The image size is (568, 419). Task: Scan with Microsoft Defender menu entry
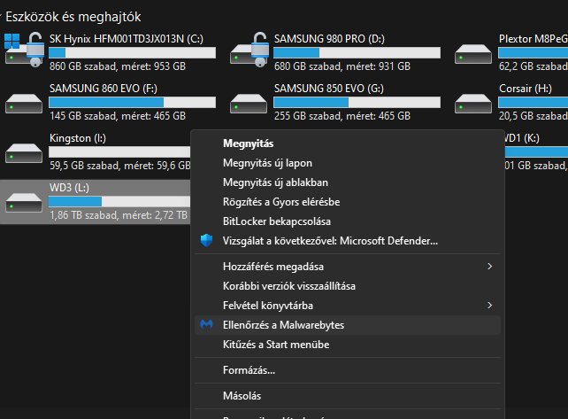(348, 241)
